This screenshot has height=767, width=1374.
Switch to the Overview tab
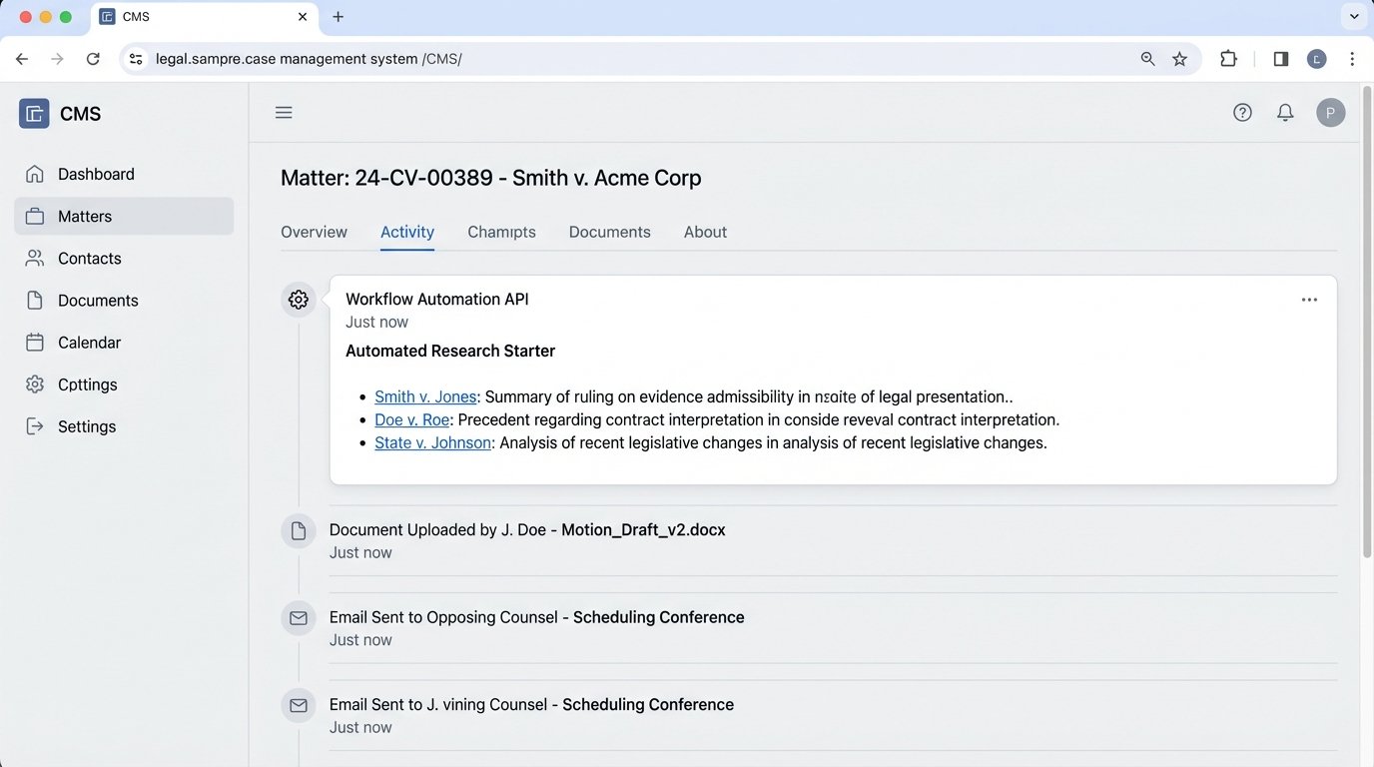(314, 231)
